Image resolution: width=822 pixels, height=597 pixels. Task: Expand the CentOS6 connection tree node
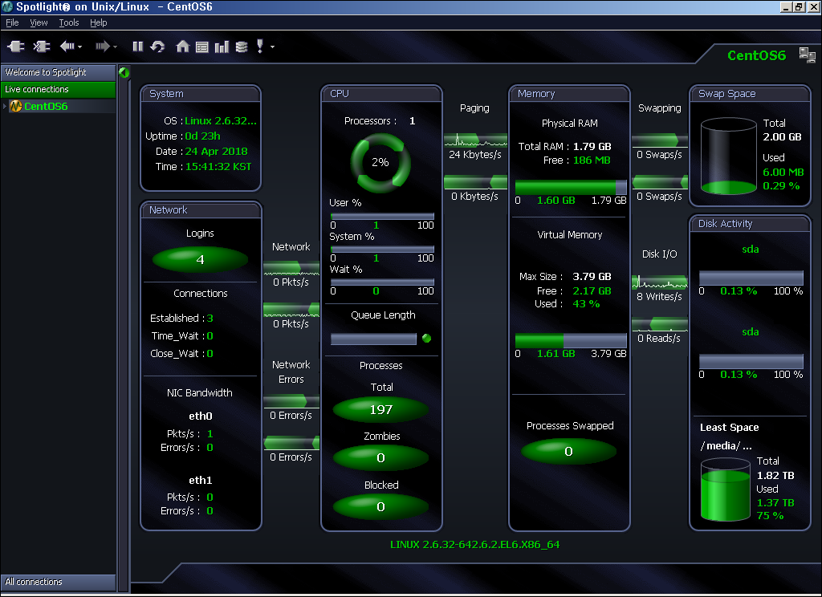click(x=4, y=107)
